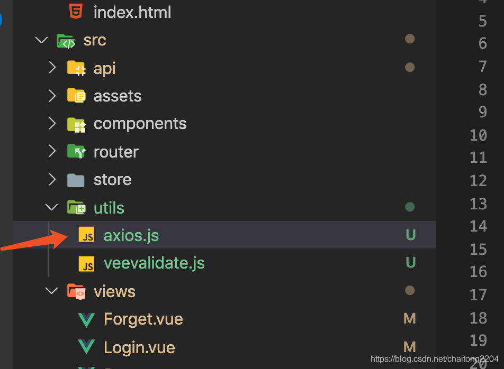Click the Vue icon beside Login.vue
This screenshot has width=504, height=369.
coord(87,347)
